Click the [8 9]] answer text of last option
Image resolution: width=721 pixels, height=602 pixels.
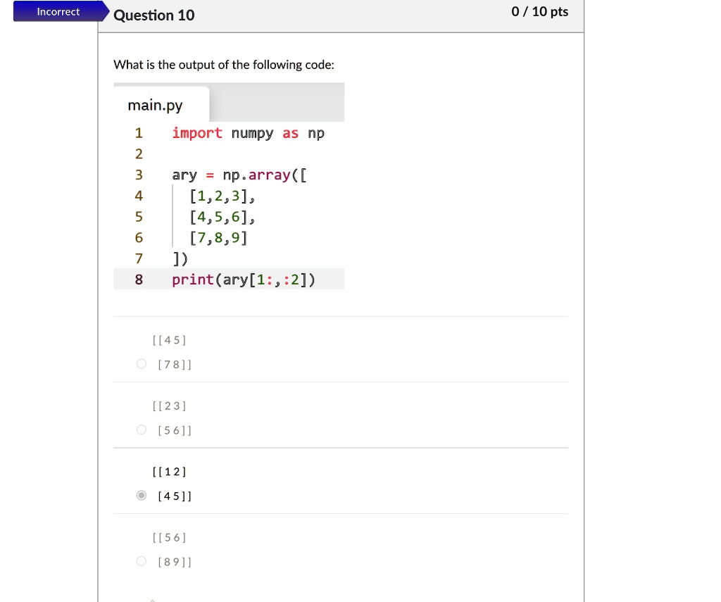[175, 562]
